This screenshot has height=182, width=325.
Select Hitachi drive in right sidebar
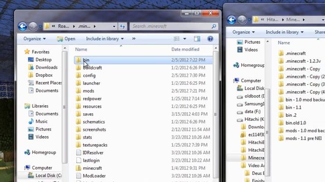[250, 119]
